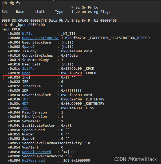Screen dimensions: 161x164
Task: Select the base address 83f69c00 in table
Action: 20,21
